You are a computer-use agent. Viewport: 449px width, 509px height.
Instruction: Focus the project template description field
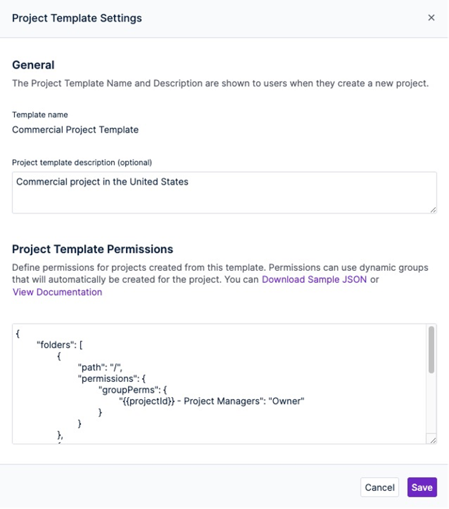(x=224, y=193)
